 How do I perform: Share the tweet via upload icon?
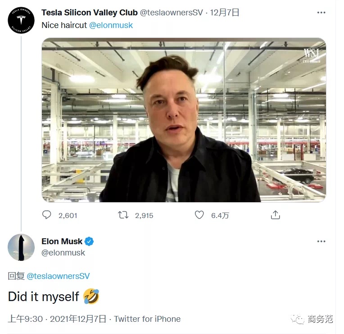[275, 215]
